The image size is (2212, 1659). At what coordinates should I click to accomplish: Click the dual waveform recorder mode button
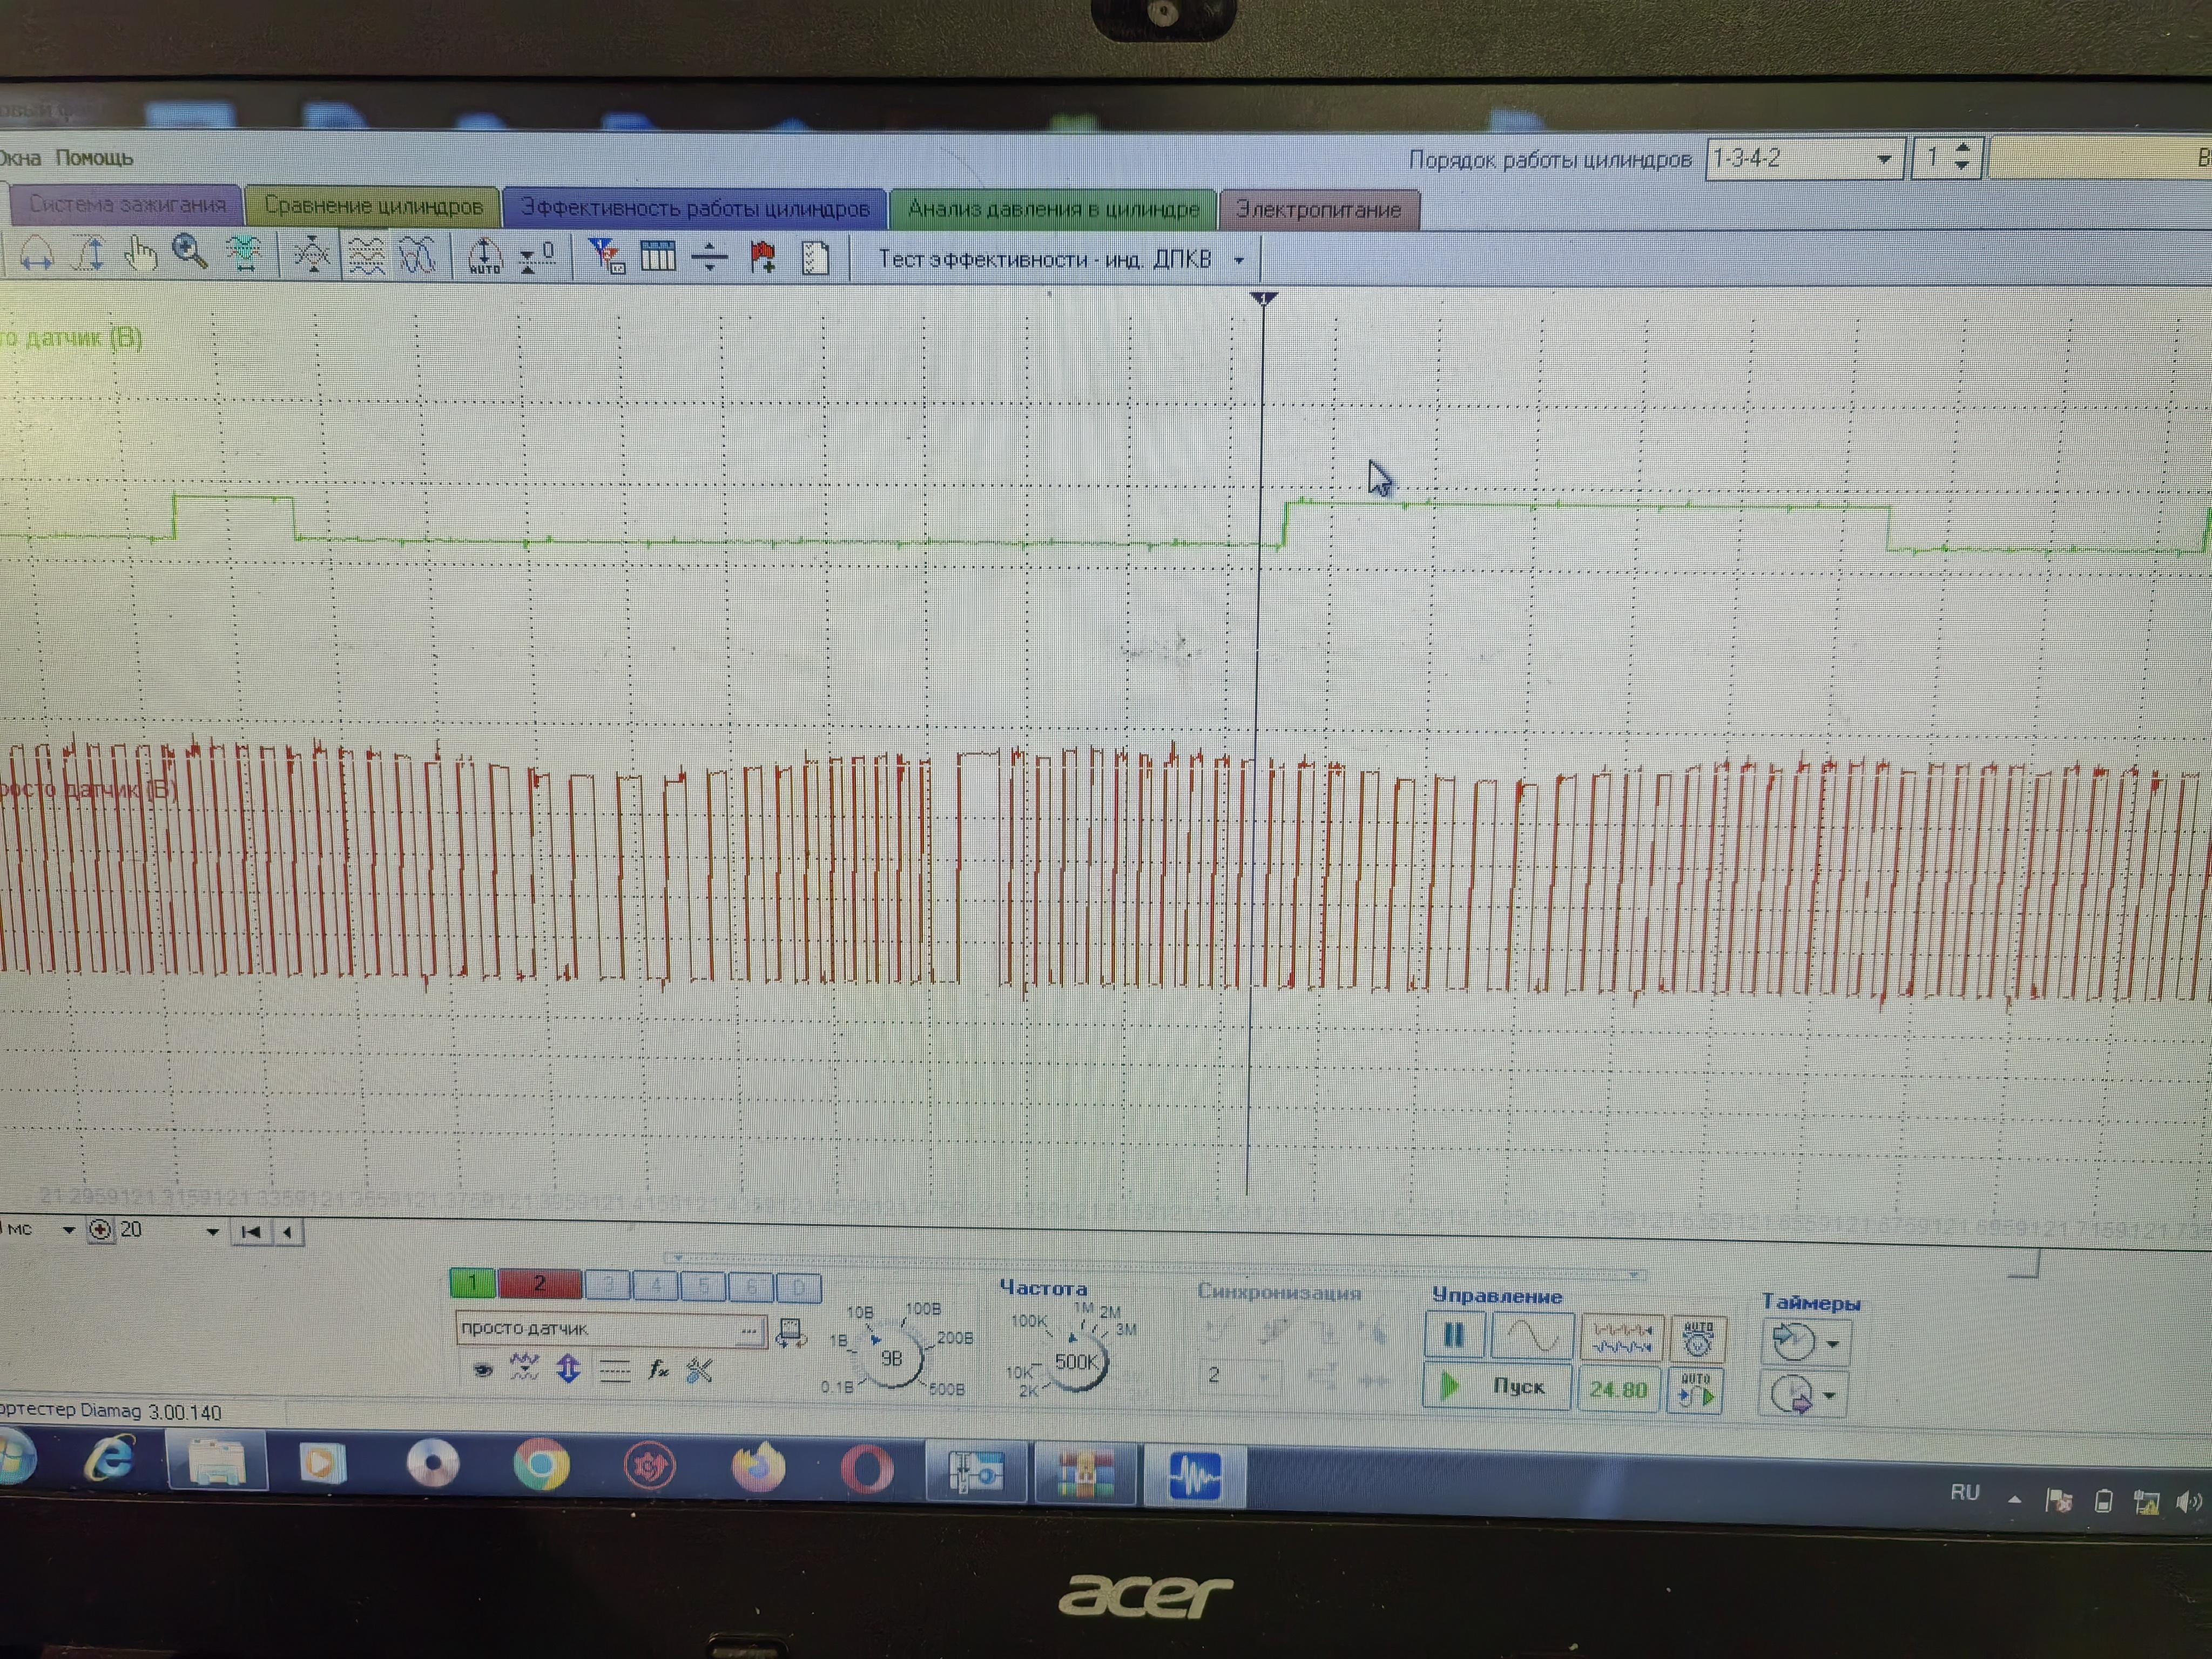point(1622,1339)
